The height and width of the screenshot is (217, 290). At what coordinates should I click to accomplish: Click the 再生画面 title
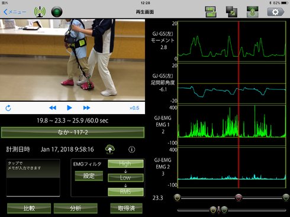[145, 12]
